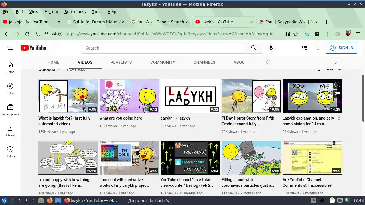365x205 pixels.
Task: Click the QR-like extension icon in toolbar
Action: pos(287,34)
